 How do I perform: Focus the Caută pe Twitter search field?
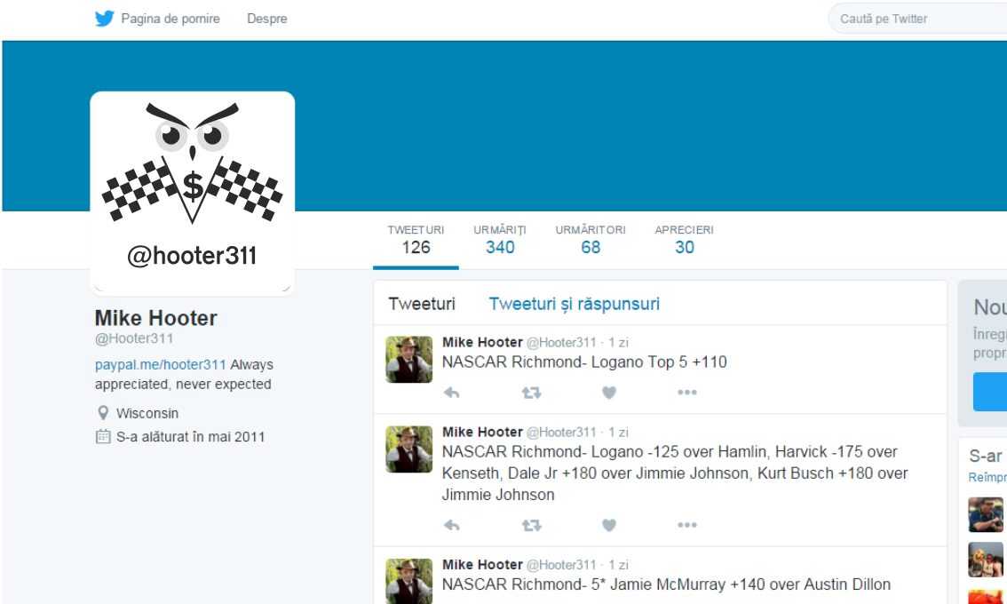click(x=918, y=19)
